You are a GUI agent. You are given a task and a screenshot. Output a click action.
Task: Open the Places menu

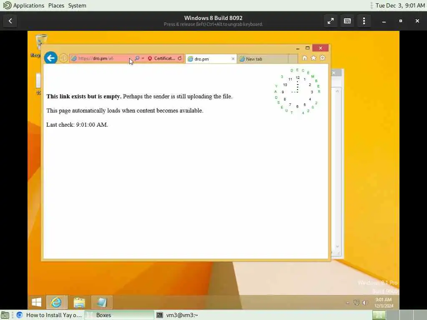56,5
